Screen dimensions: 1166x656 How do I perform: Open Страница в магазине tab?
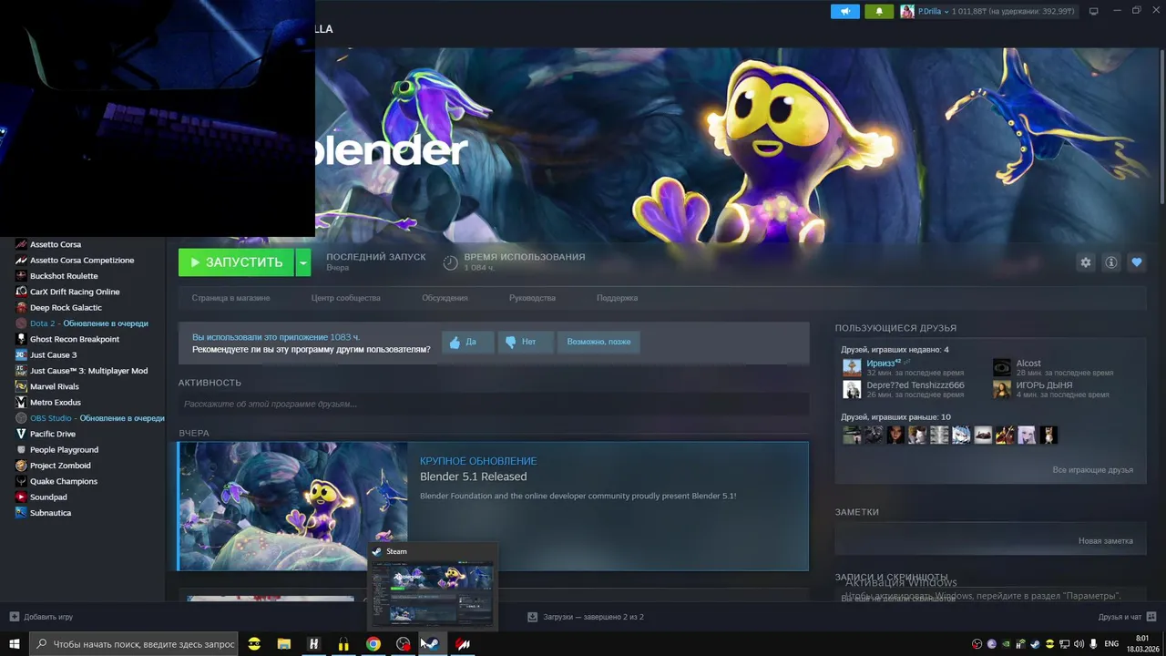[230, 298]
